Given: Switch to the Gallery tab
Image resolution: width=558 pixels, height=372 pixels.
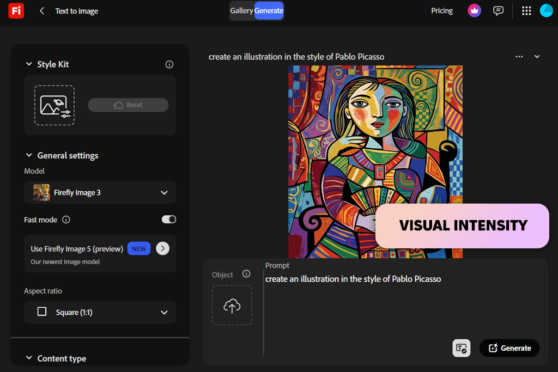Looking at the screenshot, I should click(x=241, y=11).
